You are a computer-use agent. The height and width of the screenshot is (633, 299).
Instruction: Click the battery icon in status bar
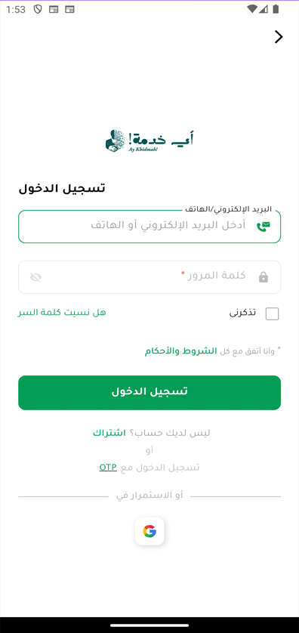click(276, 9)
